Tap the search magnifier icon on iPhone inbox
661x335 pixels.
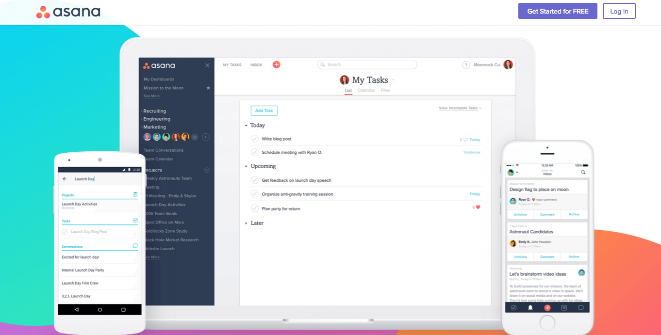click(x=583, y=172)
